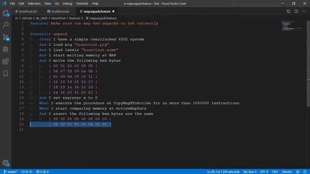This screenshot has width=310, height=174.
Task: Click "And I set register x to 0"
Action: pyautogui.click(x=68, y=98)
